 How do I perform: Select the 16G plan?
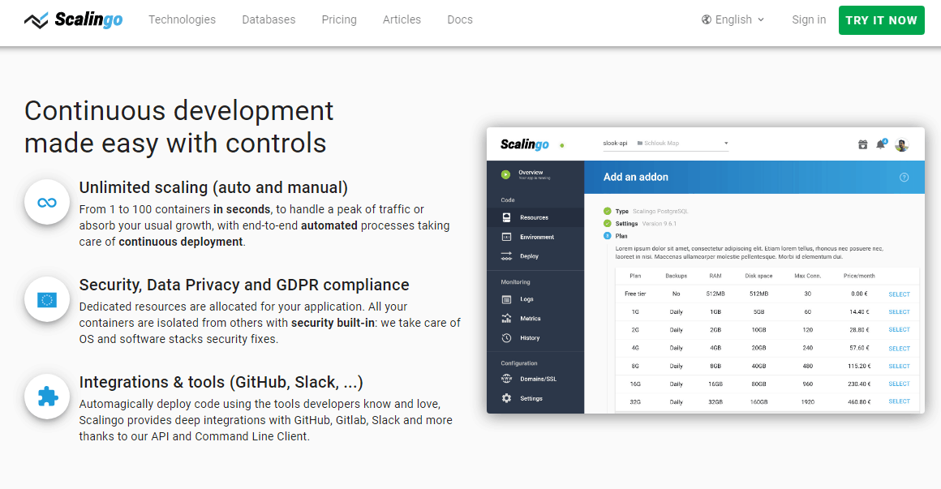pyautogui.click(x=899, y=384)
